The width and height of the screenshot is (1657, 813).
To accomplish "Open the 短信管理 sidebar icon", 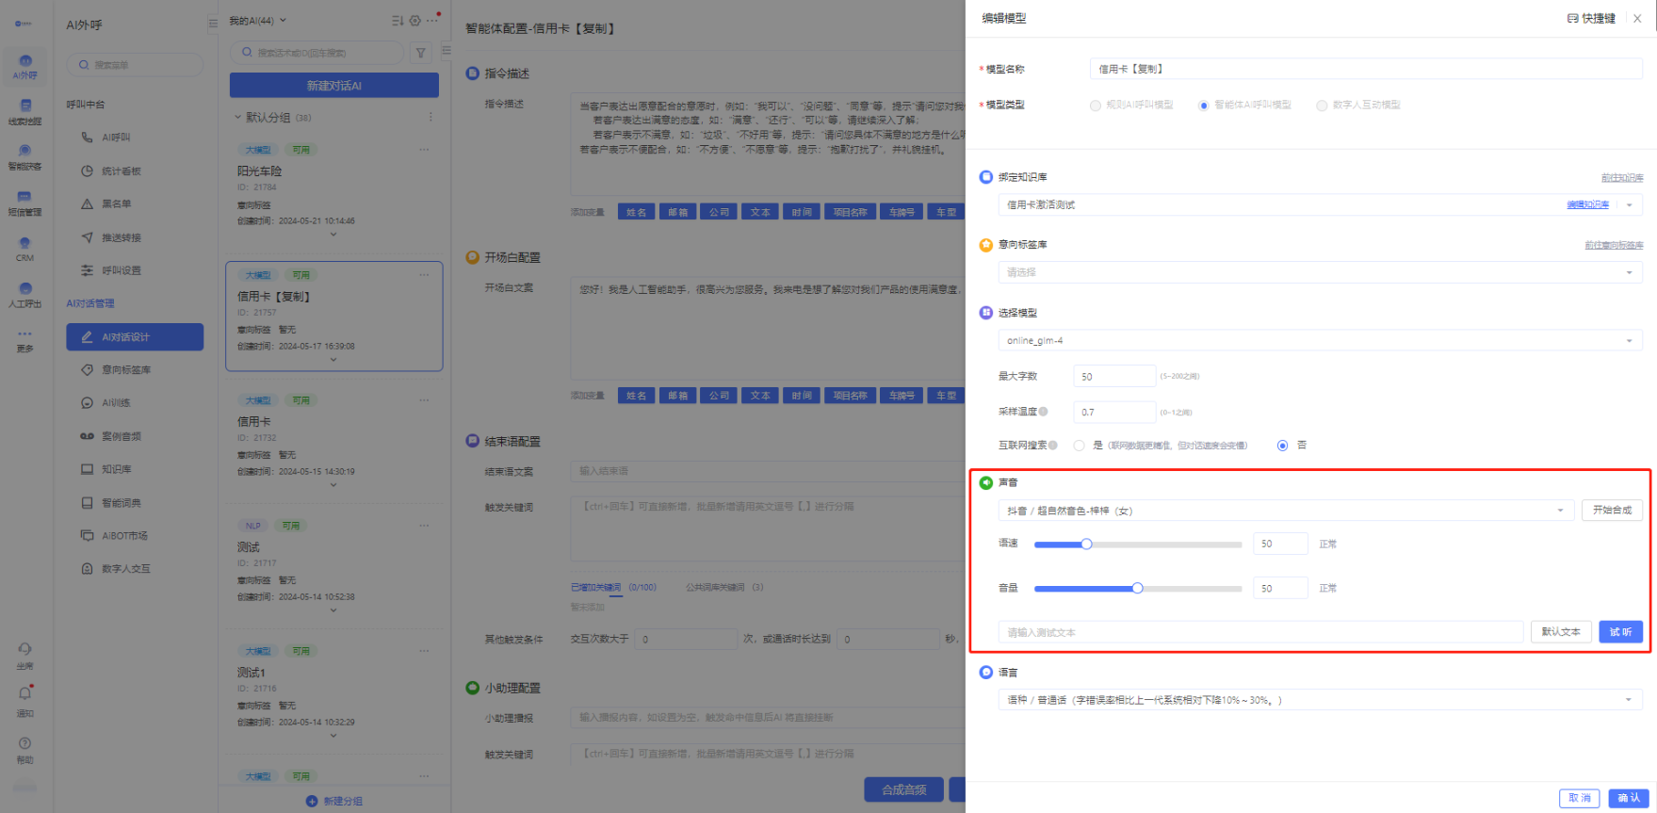I will tap(25, 199).
